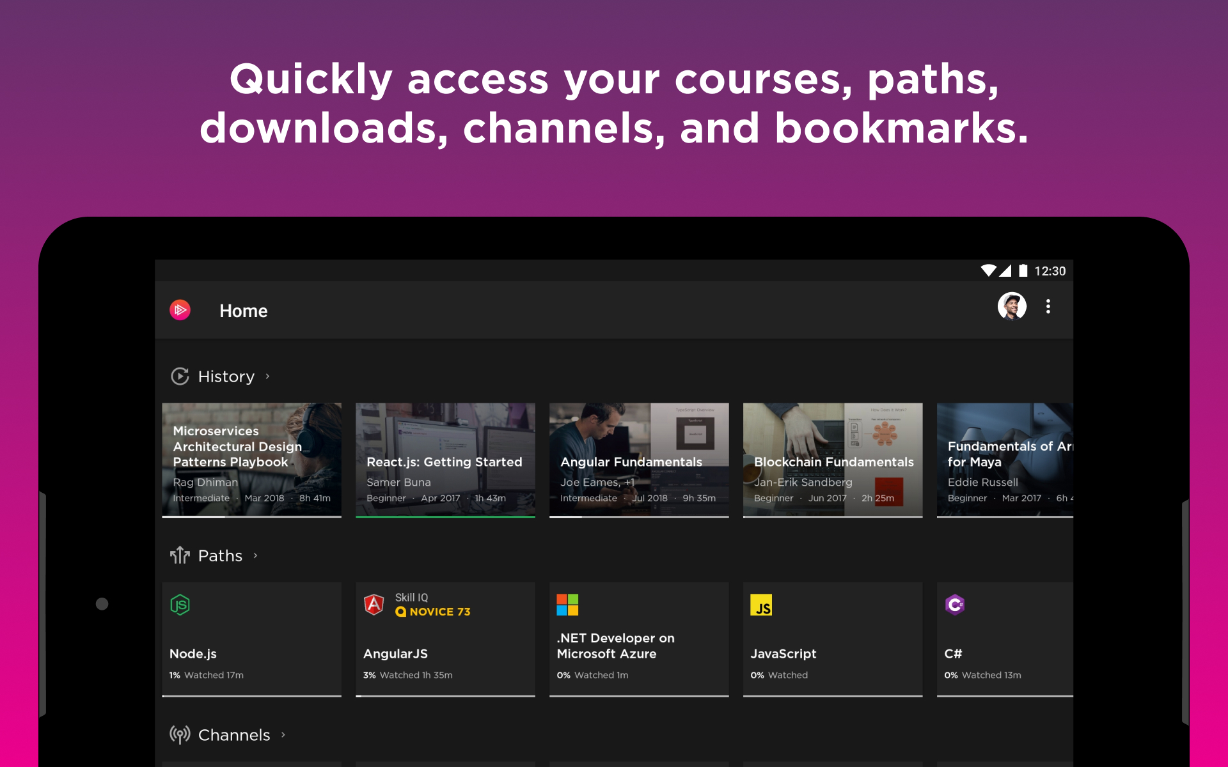Click the AngularJS shield logo
1228x767 pixels.
pyautogui.click(x=374, y=604)
